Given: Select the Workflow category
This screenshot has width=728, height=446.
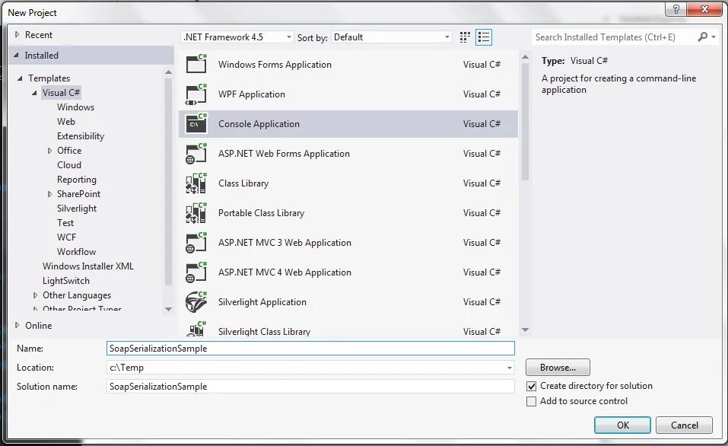Looking at the screenshot, I should tap(76, 252).
